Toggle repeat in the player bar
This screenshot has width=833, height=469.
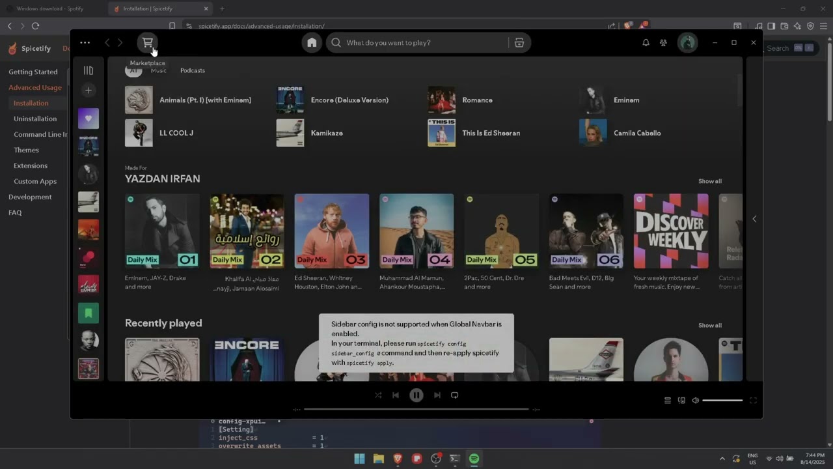455,395
